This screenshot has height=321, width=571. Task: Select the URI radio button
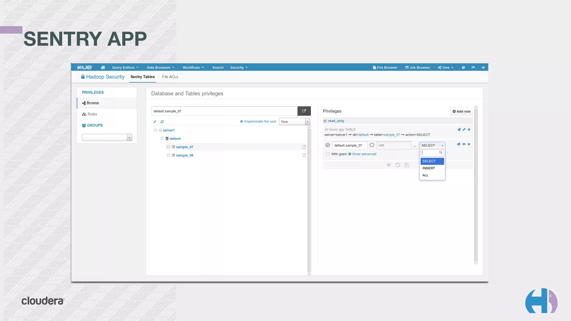(x=372, y=145)
